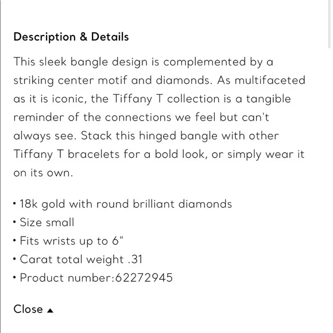Screen dimensions: 333x333
Task: Click the vertical scrollbar thumb on the right
Action: pyautogui.click(x=329, y=24)
